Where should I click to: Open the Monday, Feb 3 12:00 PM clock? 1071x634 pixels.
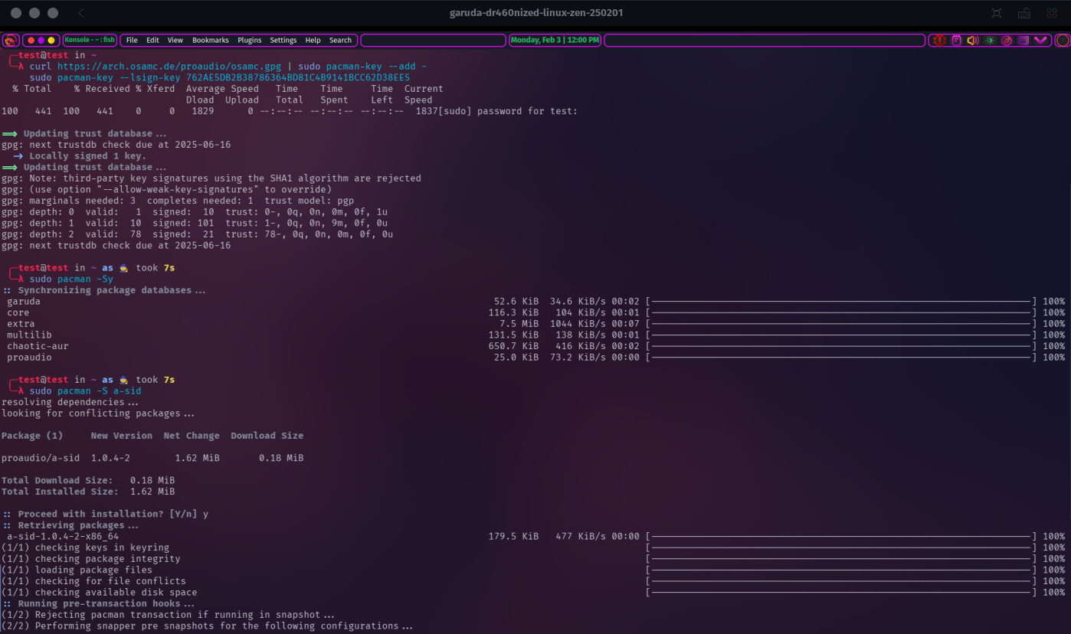click(x=555, y=41)
